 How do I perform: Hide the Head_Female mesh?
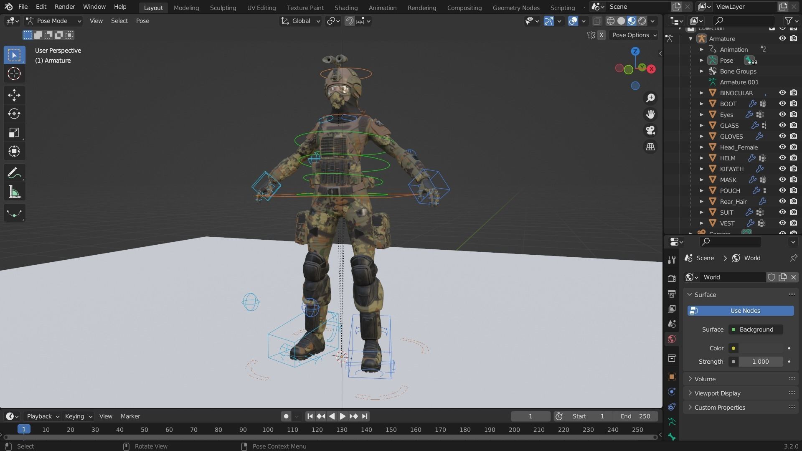(x=782, y=147)
